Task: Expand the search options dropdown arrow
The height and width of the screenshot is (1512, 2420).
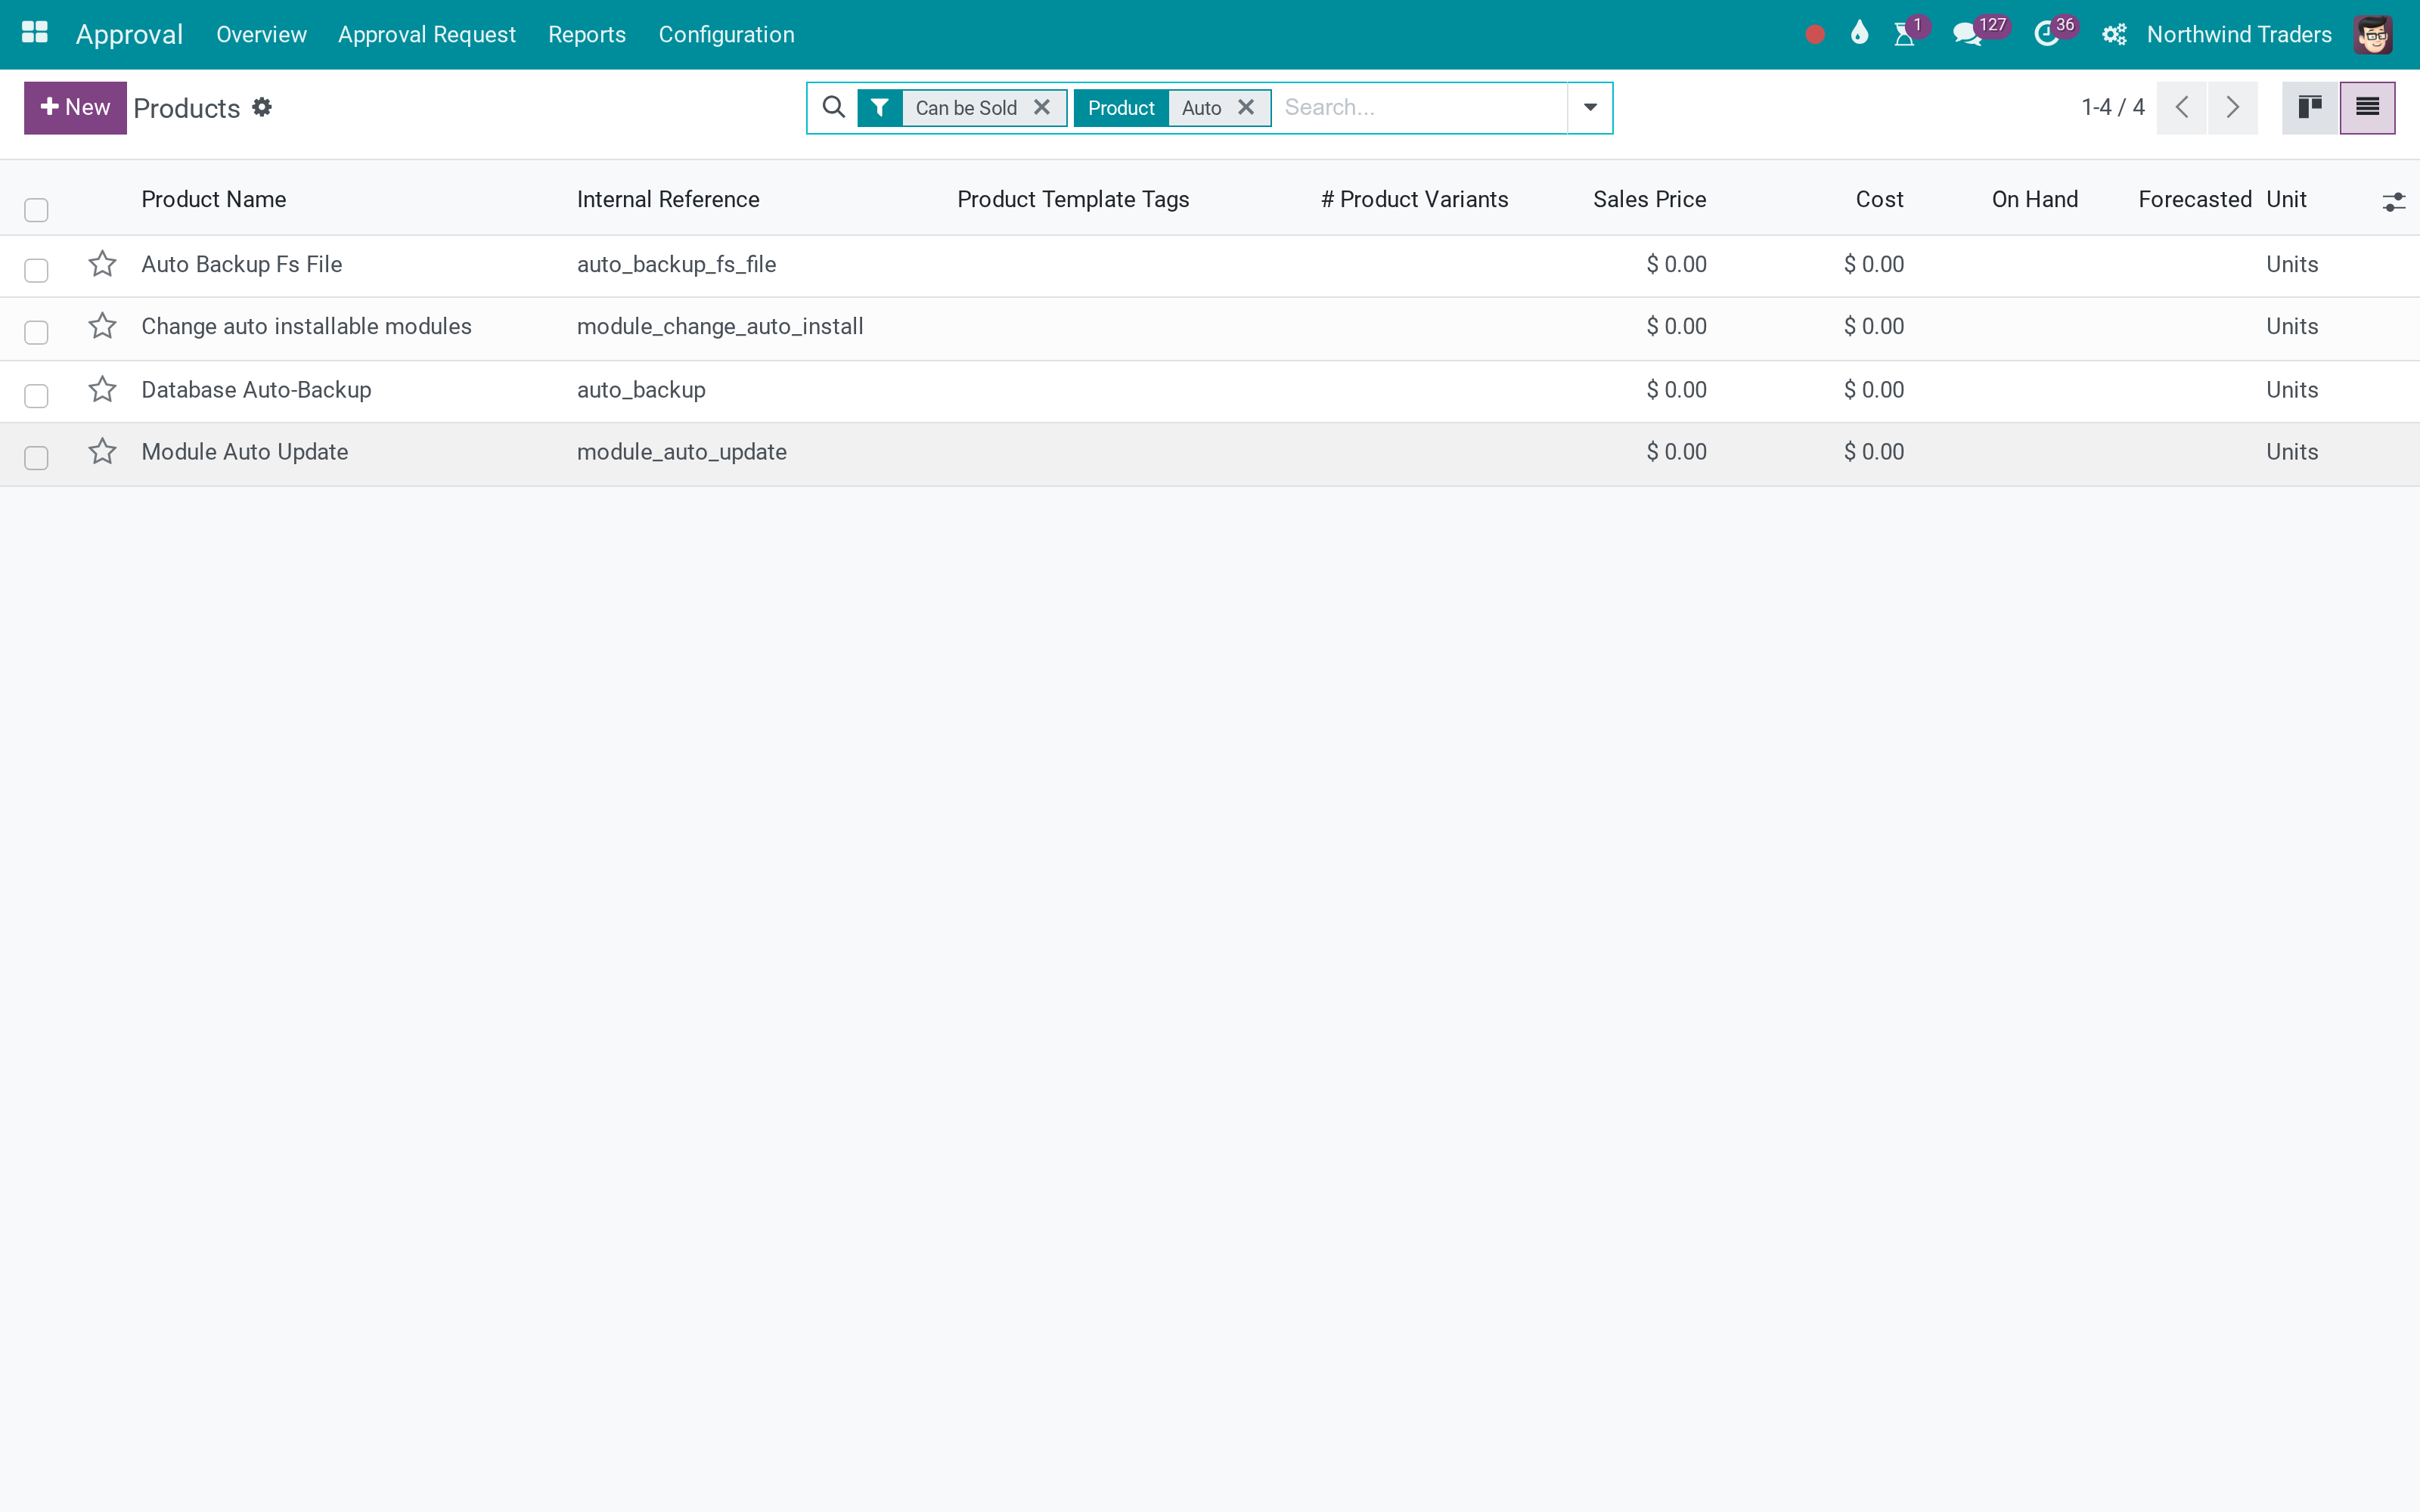Action: [1590, 107]
